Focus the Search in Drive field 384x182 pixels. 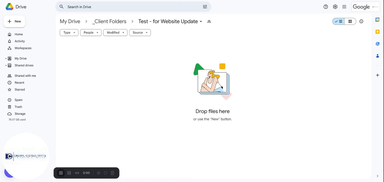tap(133, 7)
